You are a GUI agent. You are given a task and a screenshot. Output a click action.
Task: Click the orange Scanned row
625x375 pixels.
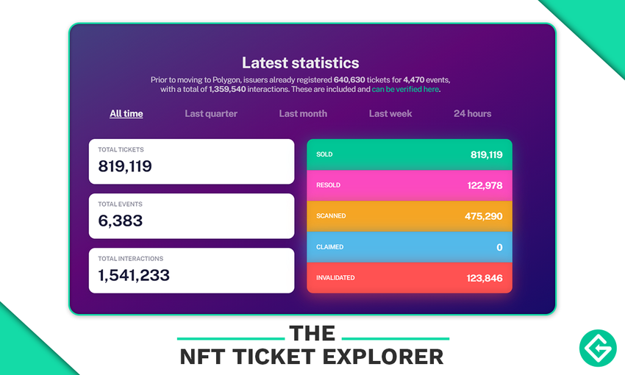click(409, 216)
